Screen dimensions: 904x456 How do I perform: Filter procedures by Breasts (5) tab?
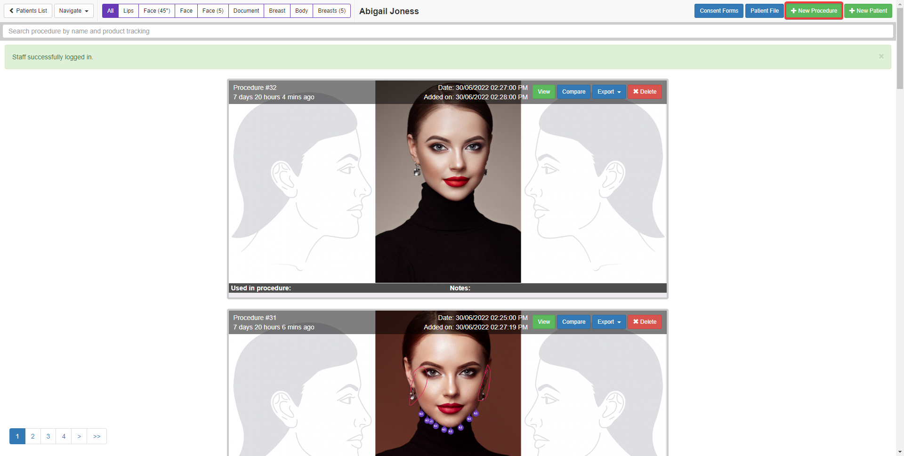[331, 11]
